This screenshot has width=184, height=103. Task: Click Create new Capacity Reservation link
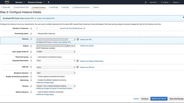tap(92, 61)
